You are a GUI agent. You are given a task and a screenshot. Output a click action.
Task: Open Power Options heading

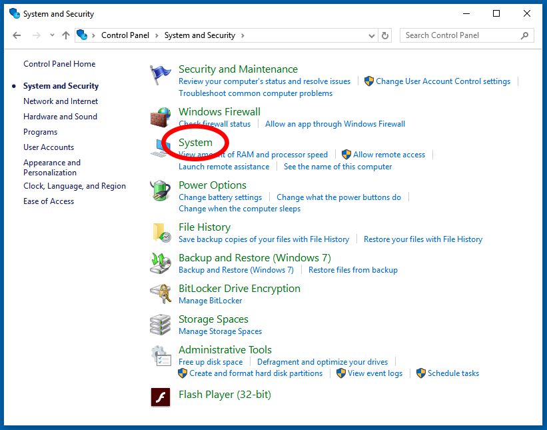(213, 185)
